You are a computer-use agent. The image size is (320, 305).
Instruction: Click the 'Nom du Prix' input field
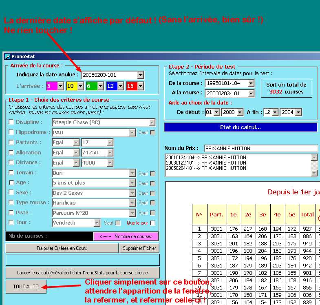(261, 148)
